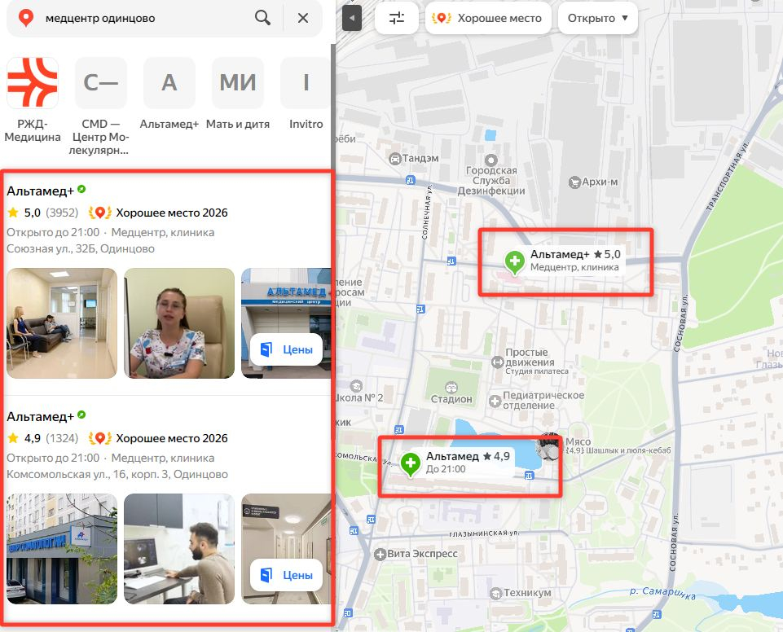This screenshot has width=783, height=632.
Task: Click 'Цены' button on first Альтамед+ listing
Action: tap(286, 349)
